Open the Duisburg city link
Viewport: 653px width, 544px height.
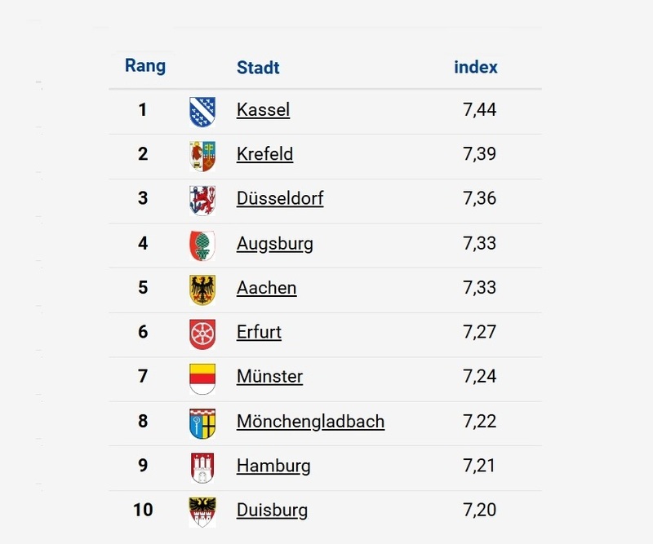click(x=272, y=511)
